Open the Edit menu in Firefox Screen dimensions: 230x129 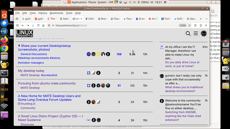coord(25,13)
